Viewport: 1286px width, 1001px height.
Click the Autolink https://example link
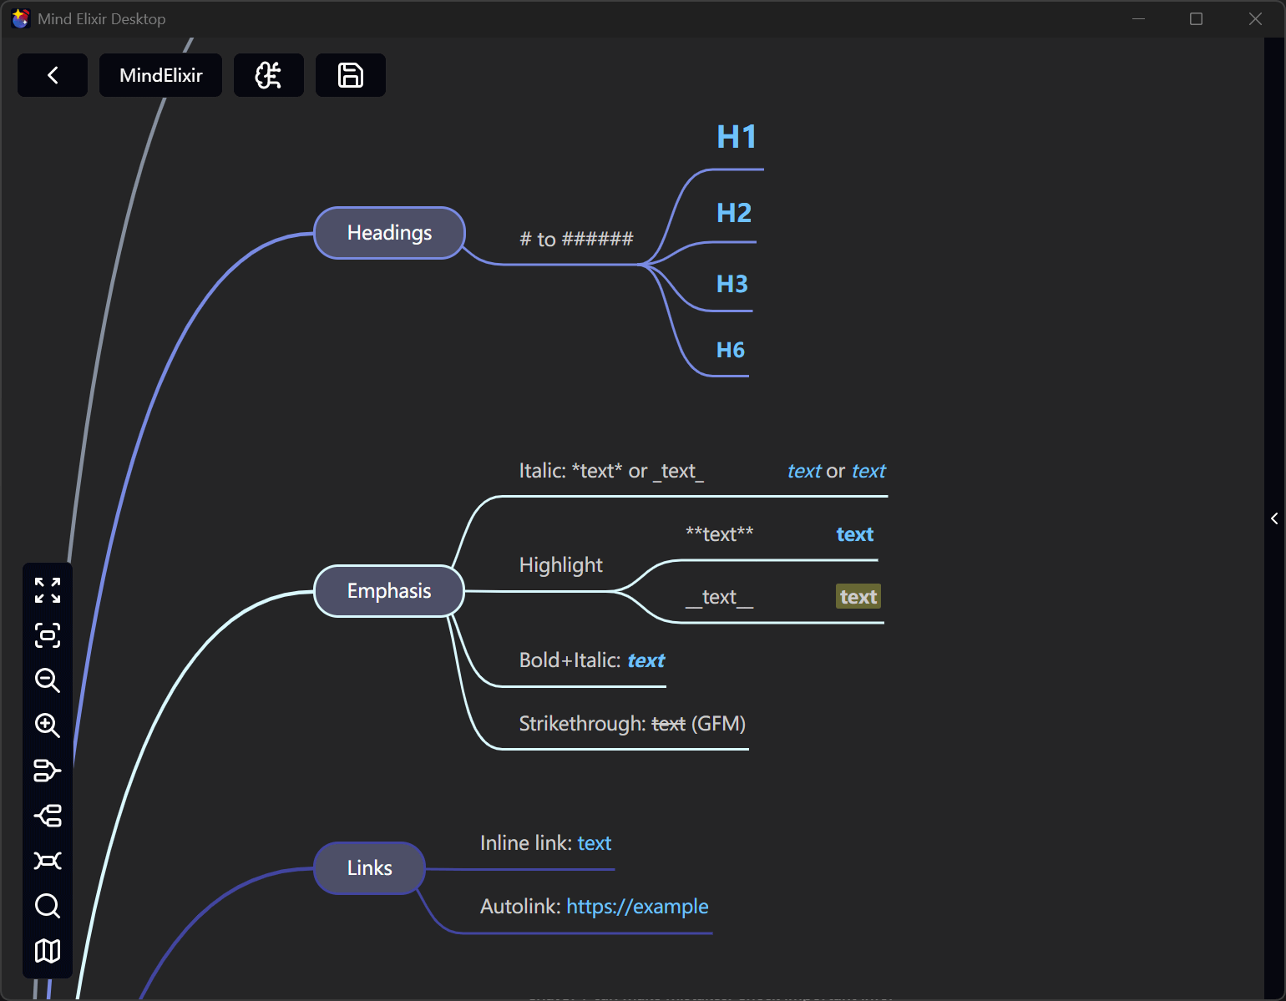click(x=636, y=907)
